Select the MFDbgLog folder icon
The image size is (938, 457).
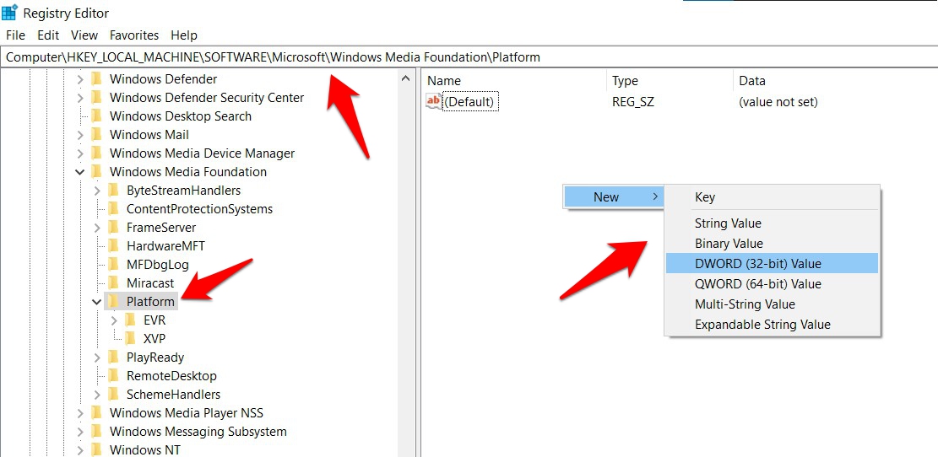[x=113, y=265]
